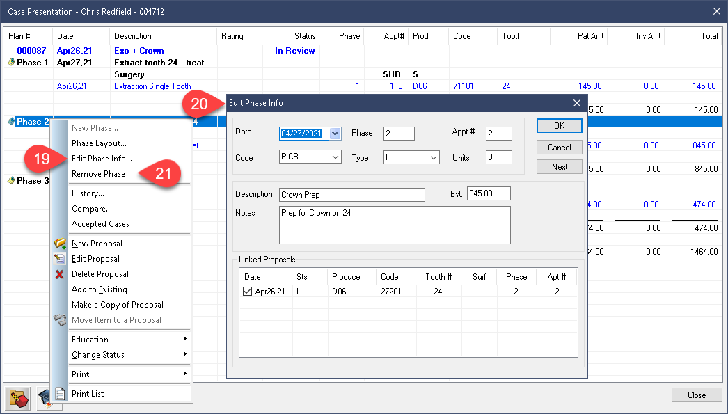Click the red pencil toolbar button at bottom-left
Screen dimensions: 728x414
pos(19,398)
